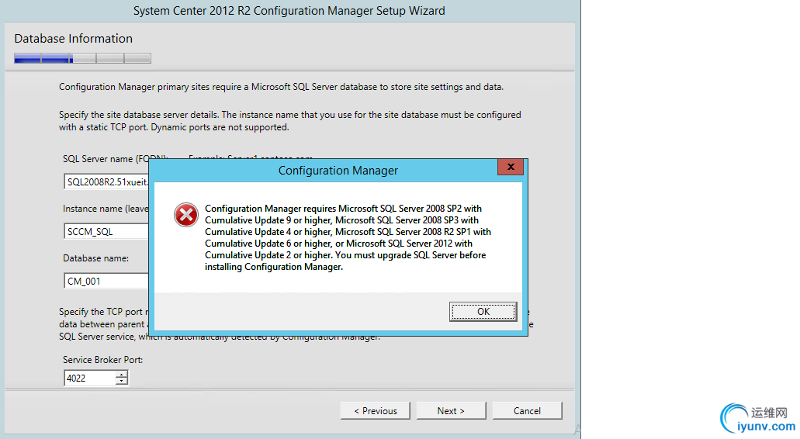Image resolution: width=800 pixels, height=439 pixels.
Task: Proceed with the Next button
Action: tap(451, 411)
